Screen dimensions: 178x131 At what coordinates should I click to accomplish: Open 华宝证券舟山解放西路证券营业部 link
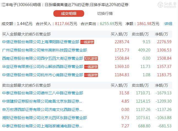pos(43,67)
